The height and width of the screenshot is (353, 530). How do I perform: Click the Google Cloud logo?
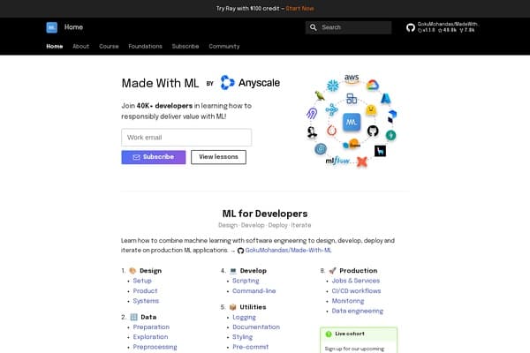click(373, 85)
